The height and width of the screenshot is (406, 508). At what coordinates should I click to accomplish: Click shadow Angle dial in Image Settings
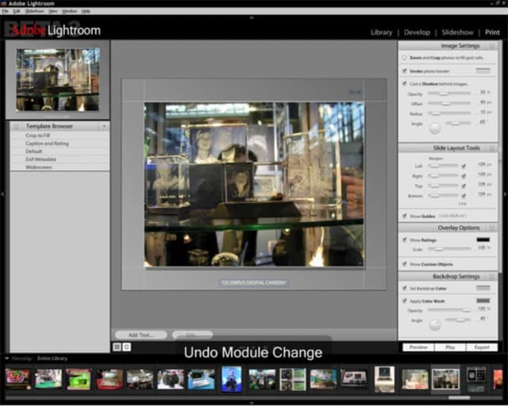(435, 128)
